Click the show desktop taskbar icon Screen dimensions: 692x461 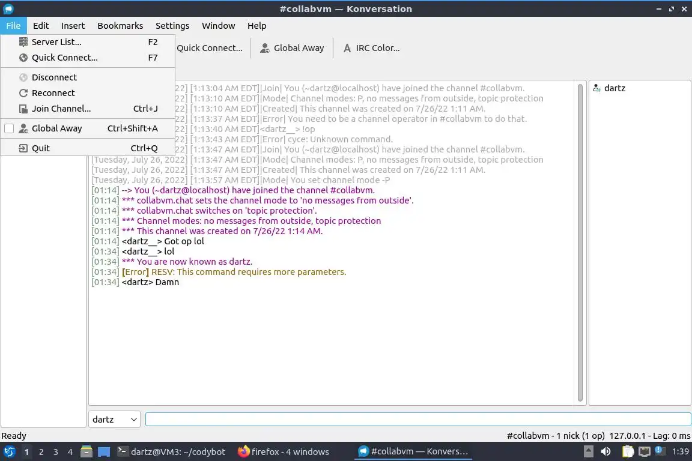pyautogui.click(x=104, y=452)
